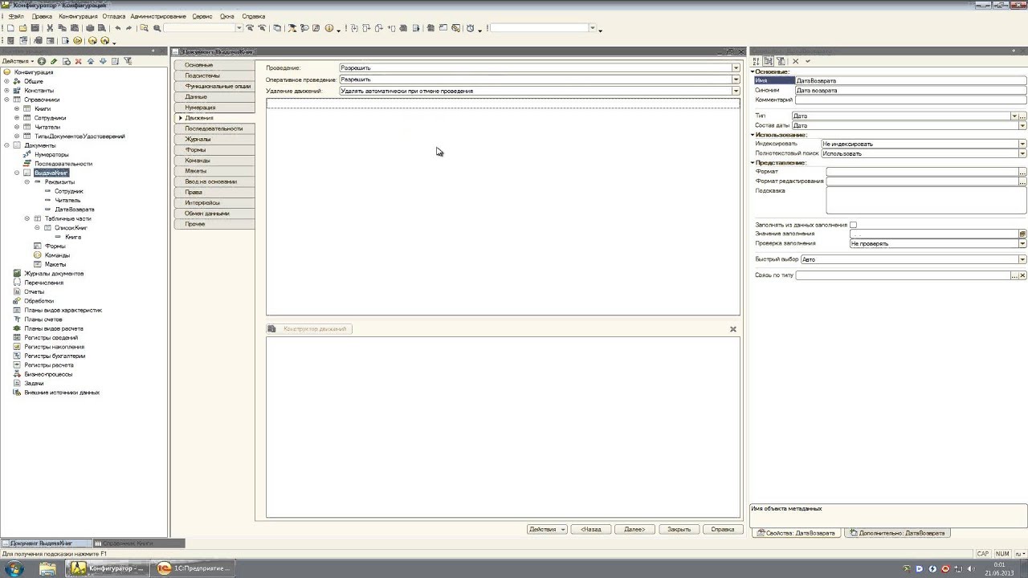Click the Print toolbar icon
Viewport: 1028px width, 578px height.
point(90,28)
